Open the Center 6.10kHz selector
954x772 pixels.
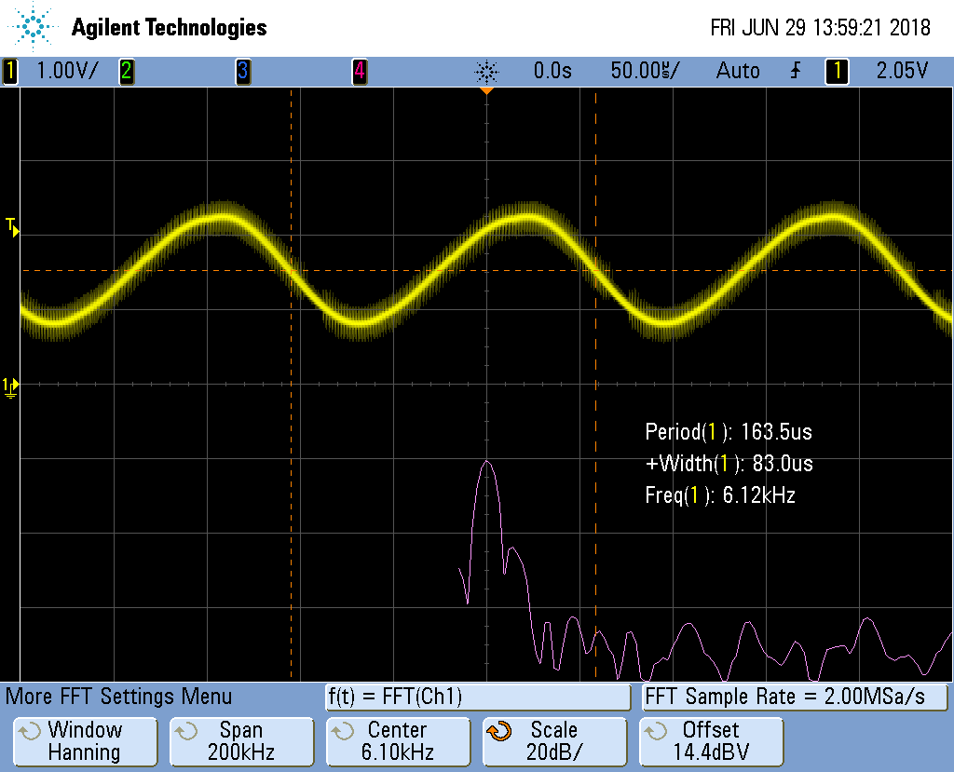pos(398,741)
